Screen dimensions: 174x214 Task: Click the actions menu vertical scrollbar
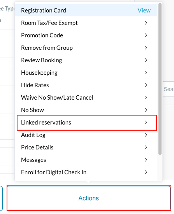coord(160,79)
